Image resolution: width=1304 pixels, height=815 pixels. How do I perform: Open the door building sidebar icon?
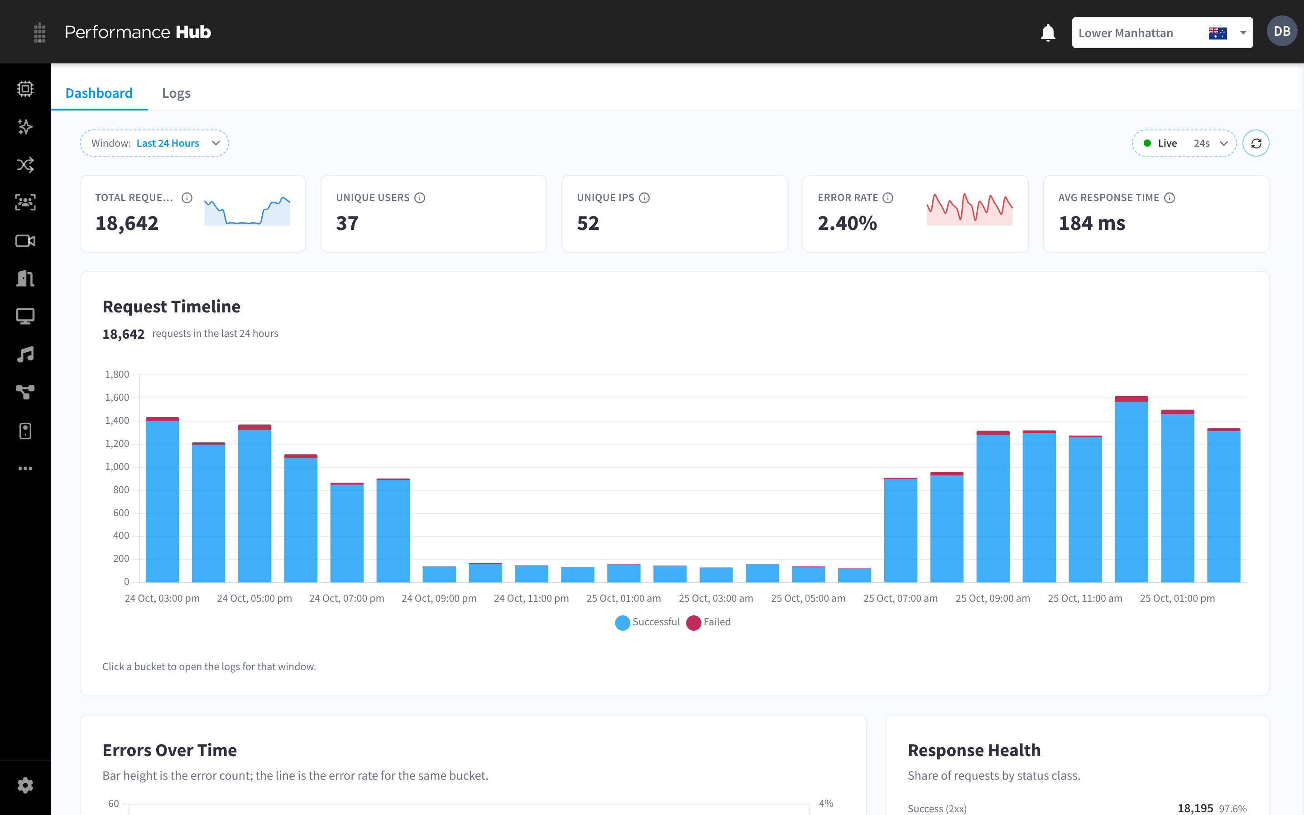(x=25, y=278)
